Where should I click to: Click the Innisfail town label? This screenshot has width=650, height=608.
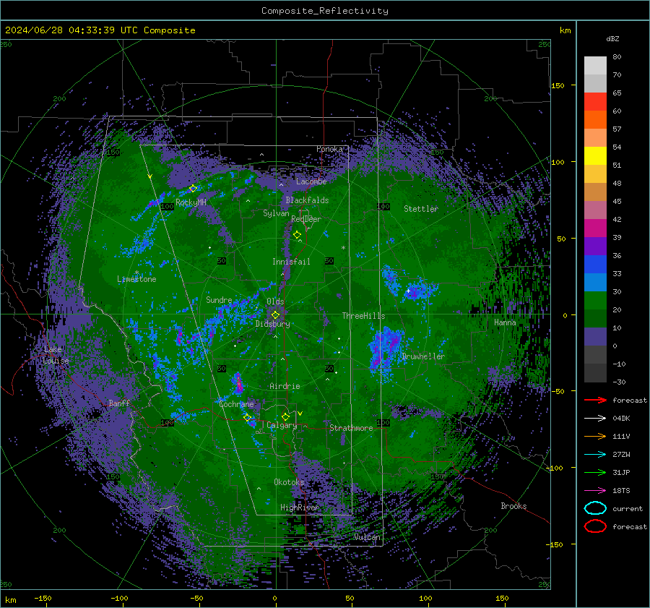click(x=291, y=262)
